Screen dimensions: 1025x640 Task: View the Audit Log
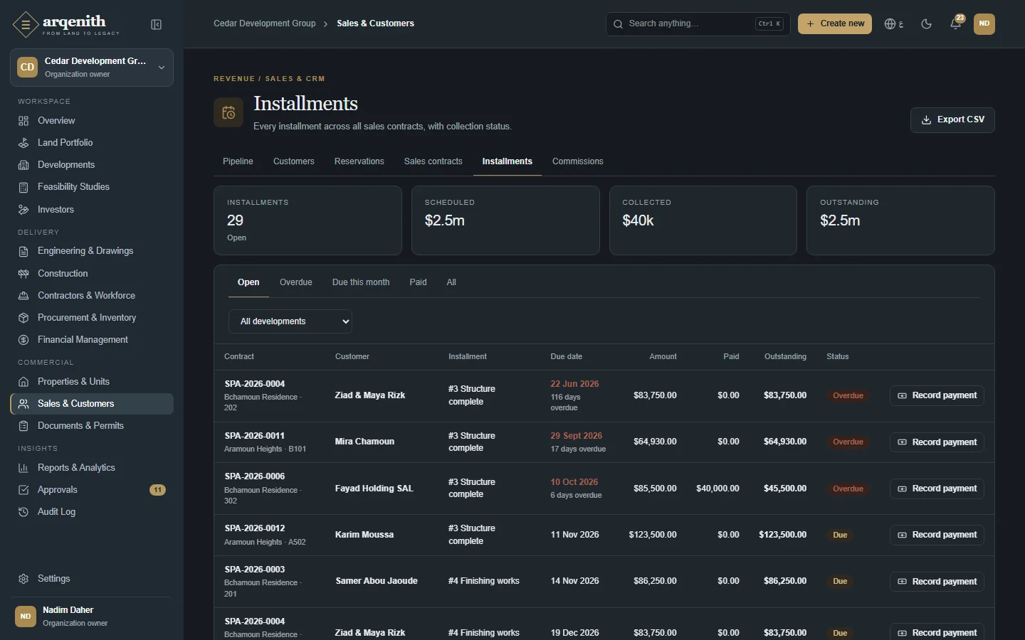pos(92,512)
